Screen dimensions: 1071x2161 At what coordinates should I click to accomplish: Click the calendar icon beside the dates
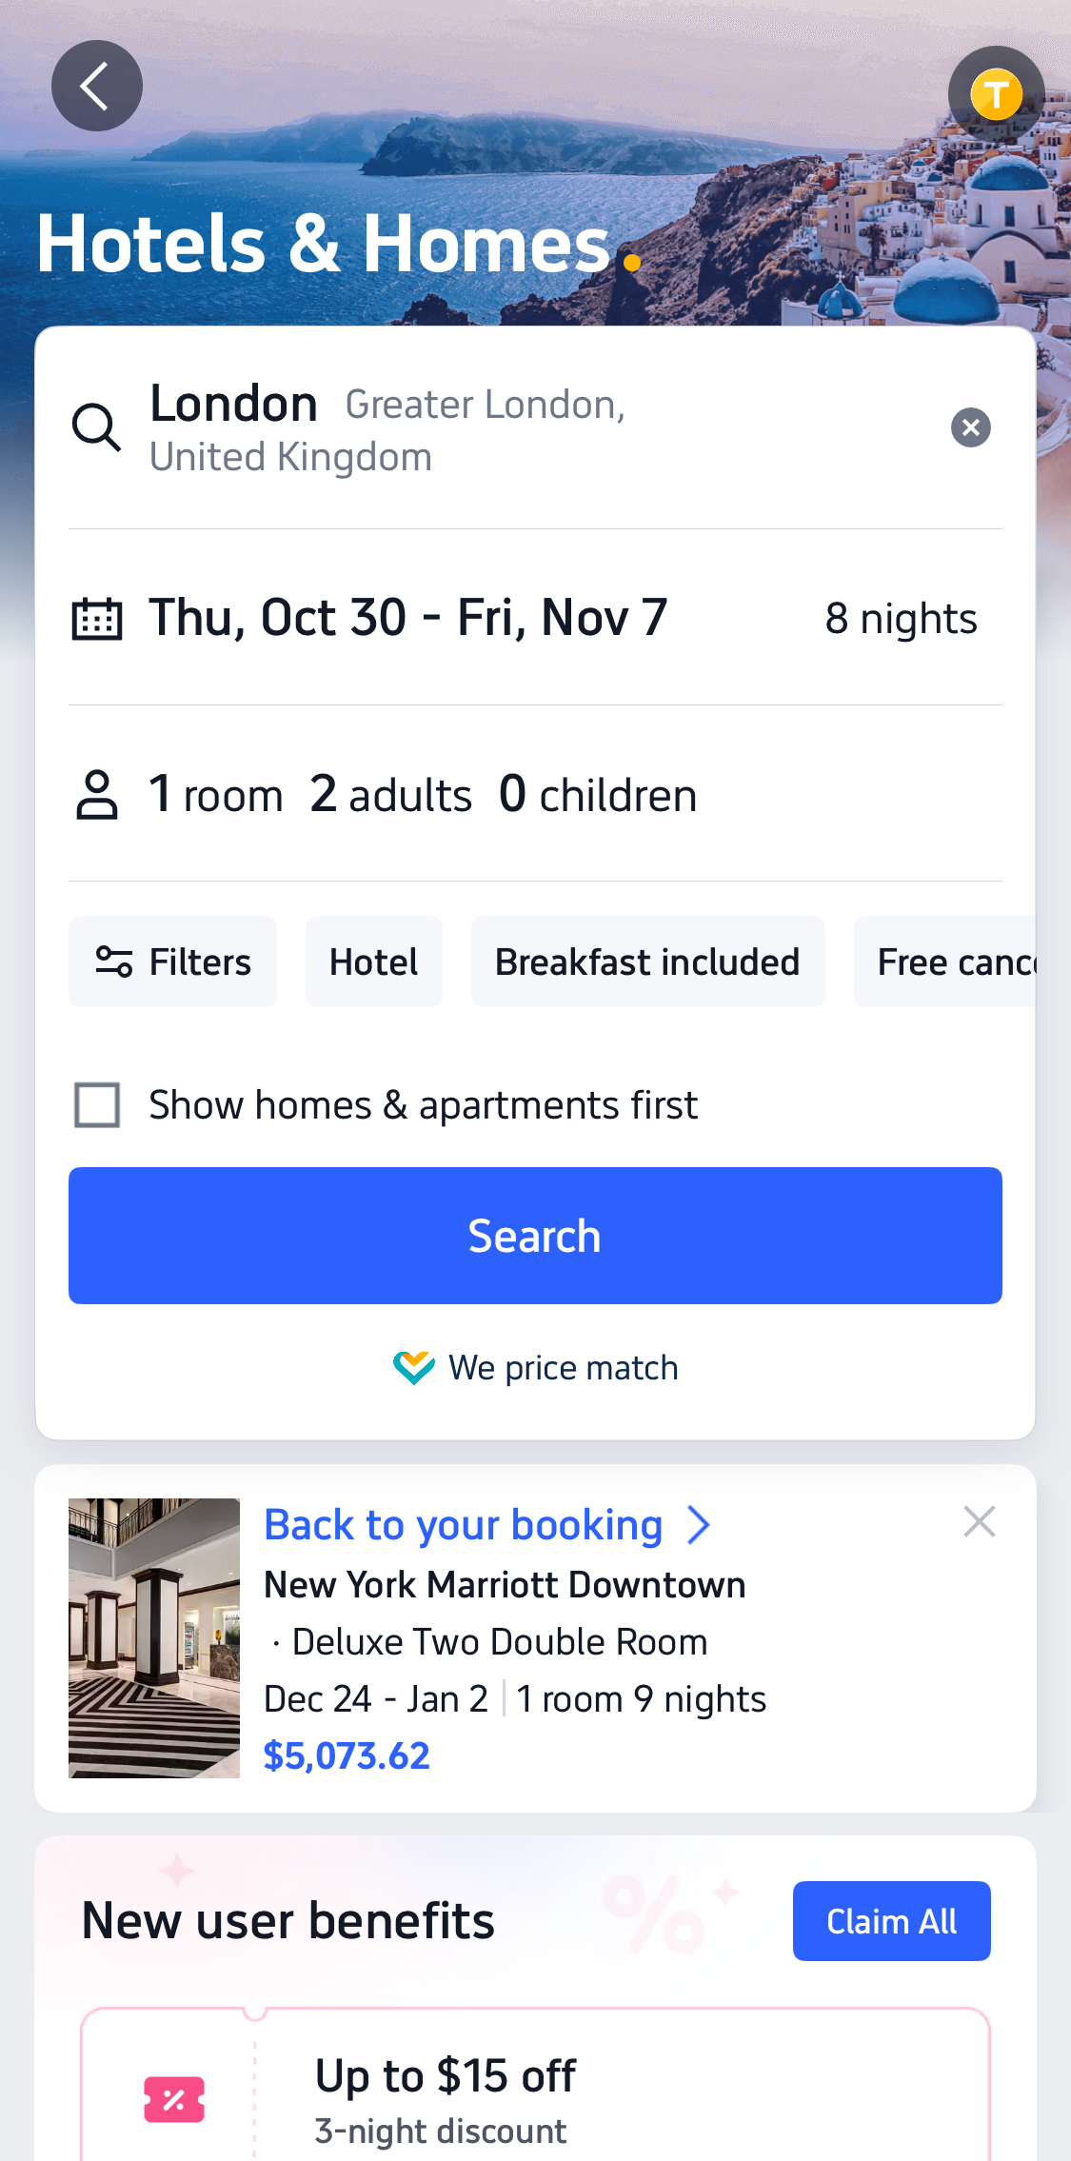[x=99, y=617]
